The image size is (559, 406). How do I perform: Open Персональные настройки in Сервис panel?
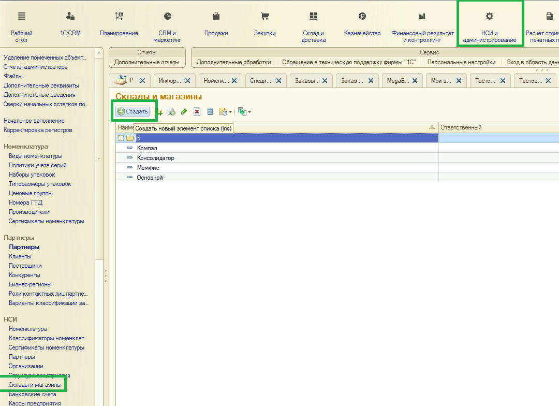click(461, 62)
